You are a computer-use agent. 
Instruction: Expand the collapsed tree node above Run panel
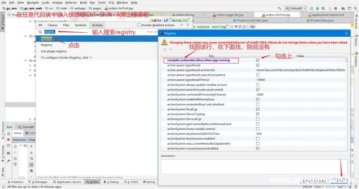coord(30,119)
